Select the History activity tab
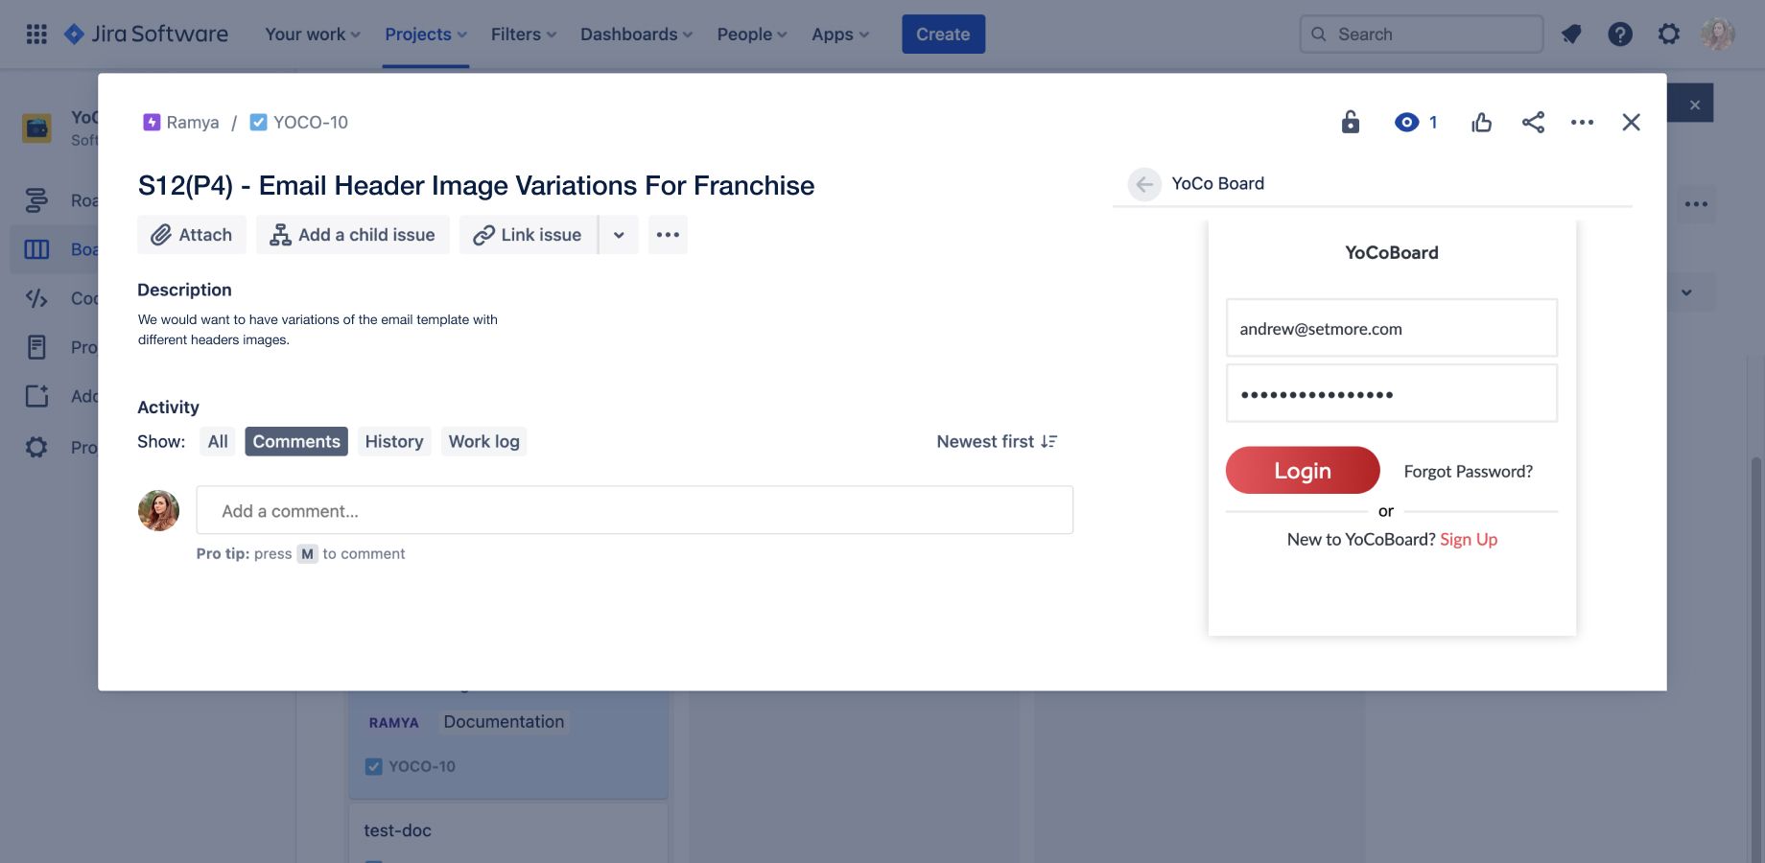This screenshot has width=1765, height=863. click(x=394, y=442)
